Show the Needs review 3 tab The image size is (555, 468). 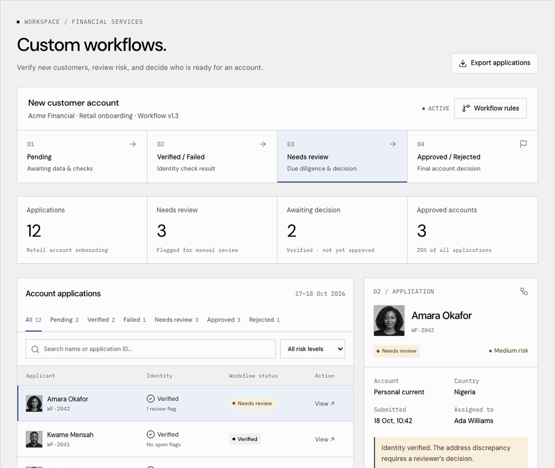tap(176, 320)
